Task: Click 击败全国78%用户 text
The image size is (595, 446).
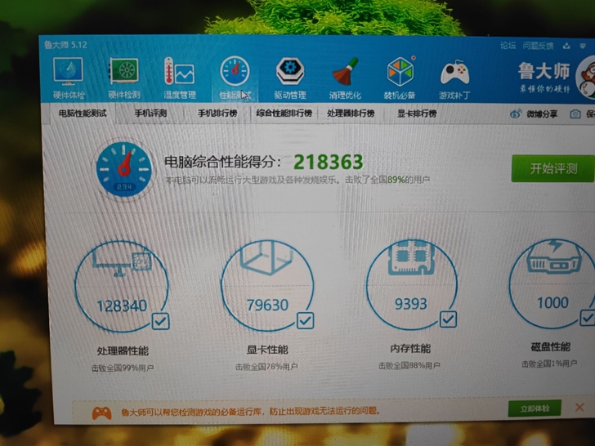Action: pos(266,367)
